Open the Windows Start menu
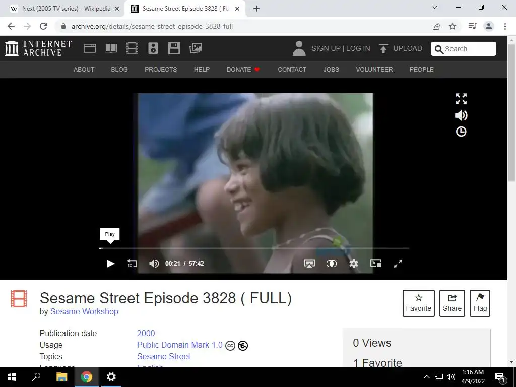The width and height of the screenshot is (516, 387). (x=12, y=377)
